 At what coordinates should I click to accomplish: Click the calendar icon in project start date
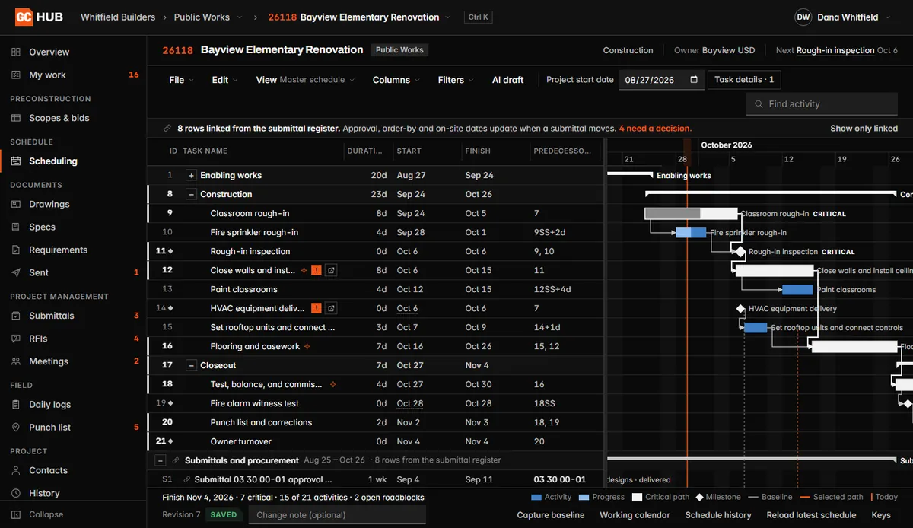click(694, 79)
